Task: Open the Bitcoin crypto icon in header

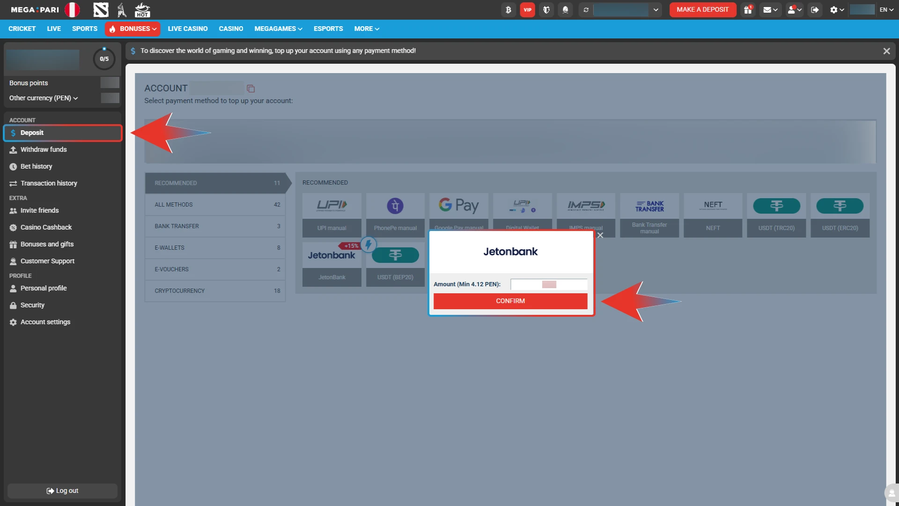Action: pos(508,10)
